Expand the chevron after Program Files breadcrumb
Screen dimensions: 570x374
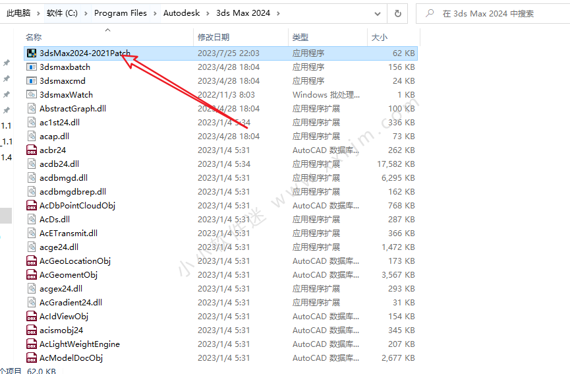[x=155, y=13]
